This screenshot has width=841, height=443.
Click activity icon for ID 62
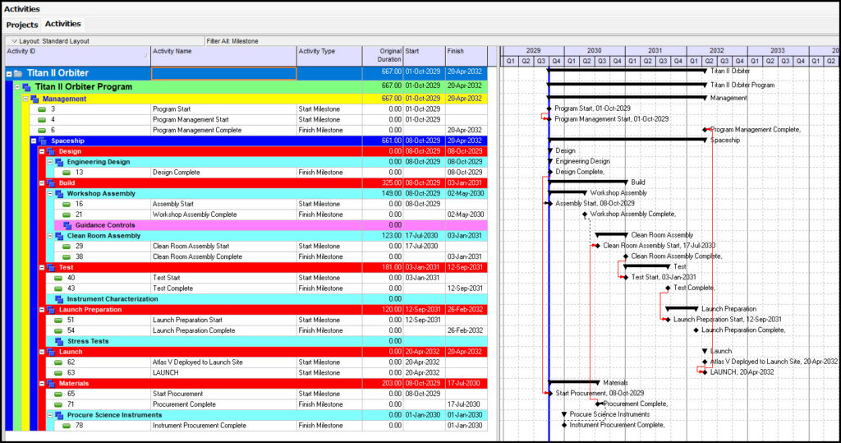pos(58,362)
